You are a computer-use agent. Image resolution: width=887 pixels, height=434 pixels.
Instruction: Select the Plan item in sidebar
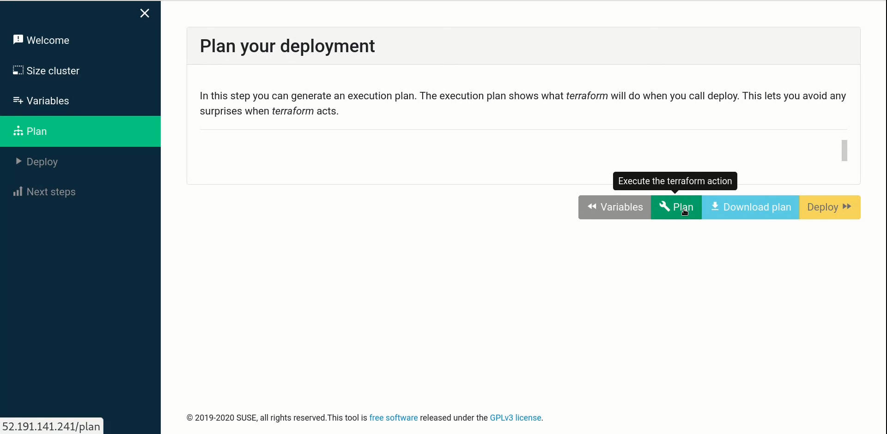(x=37, y=132)
